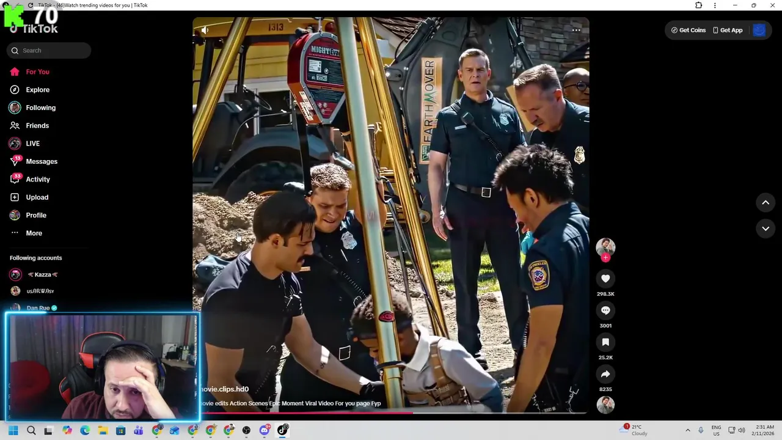Open Messages in the sidebar
The image size is (782, 440).
tap(34, 161)
